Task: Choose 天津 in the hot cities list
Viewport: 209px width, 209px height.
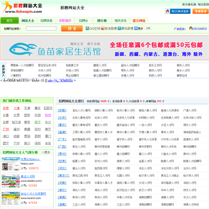Action: click(27, 108)
